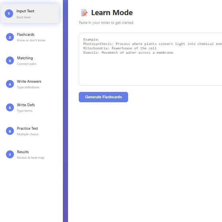This screenshot has width=222, height=222.
Task: Open the Input Text step
Action: 30,14
